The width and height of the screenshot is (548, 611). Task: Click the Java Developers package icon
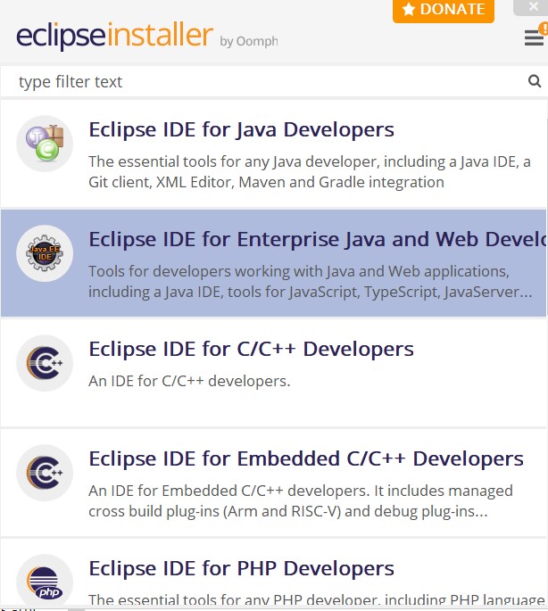click(45, 144)
